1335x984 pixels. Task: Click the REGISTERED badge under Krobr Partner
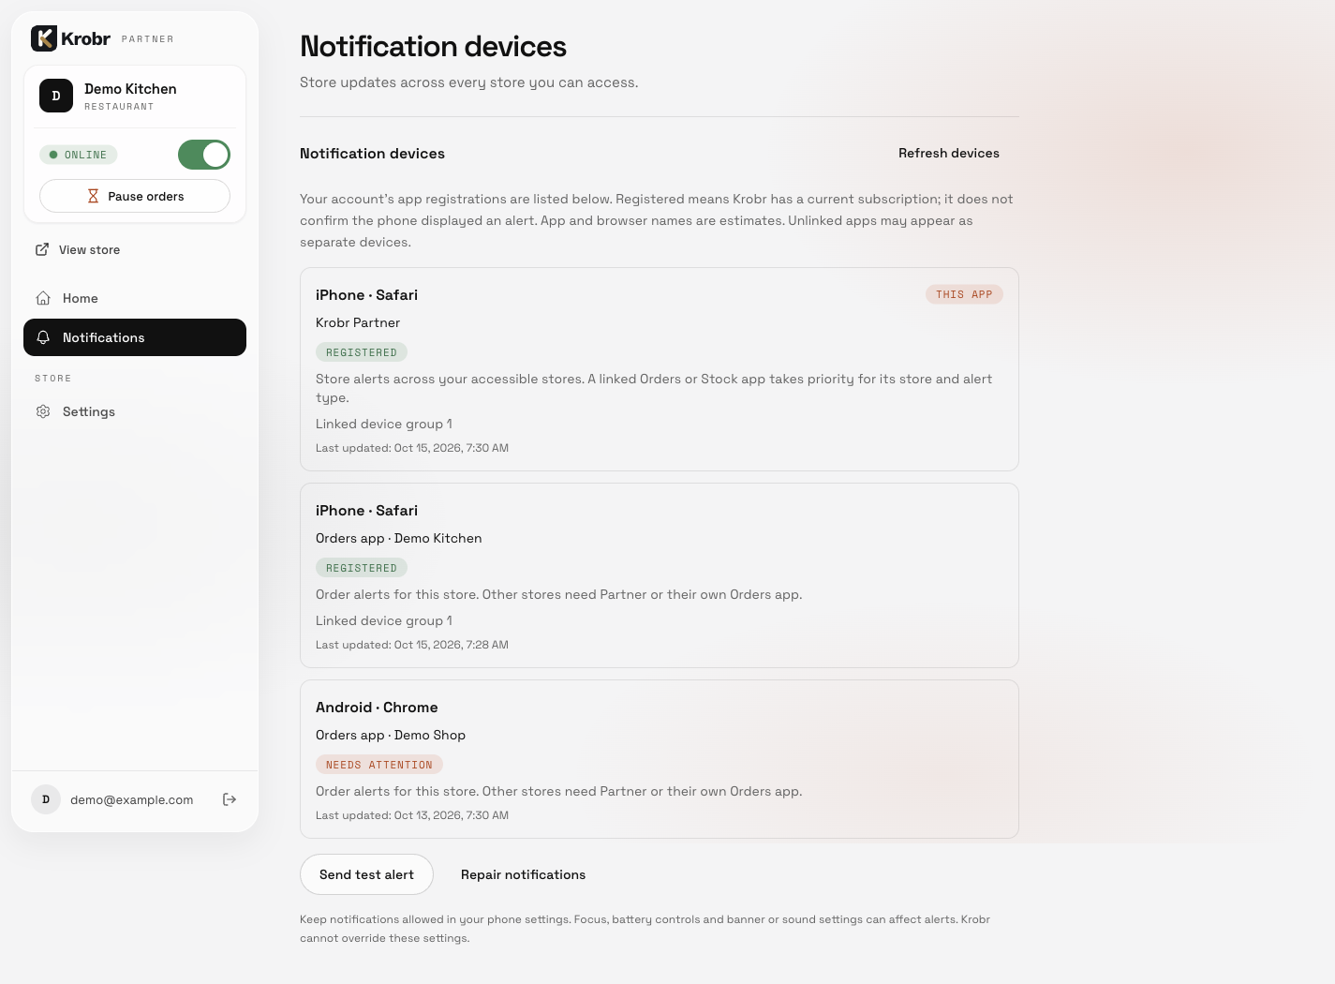pos(362,352)
